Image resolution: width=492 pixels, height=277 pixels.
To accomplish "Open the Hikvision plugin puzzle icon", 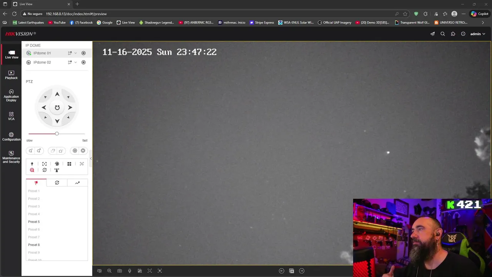I will coord(453,34).
